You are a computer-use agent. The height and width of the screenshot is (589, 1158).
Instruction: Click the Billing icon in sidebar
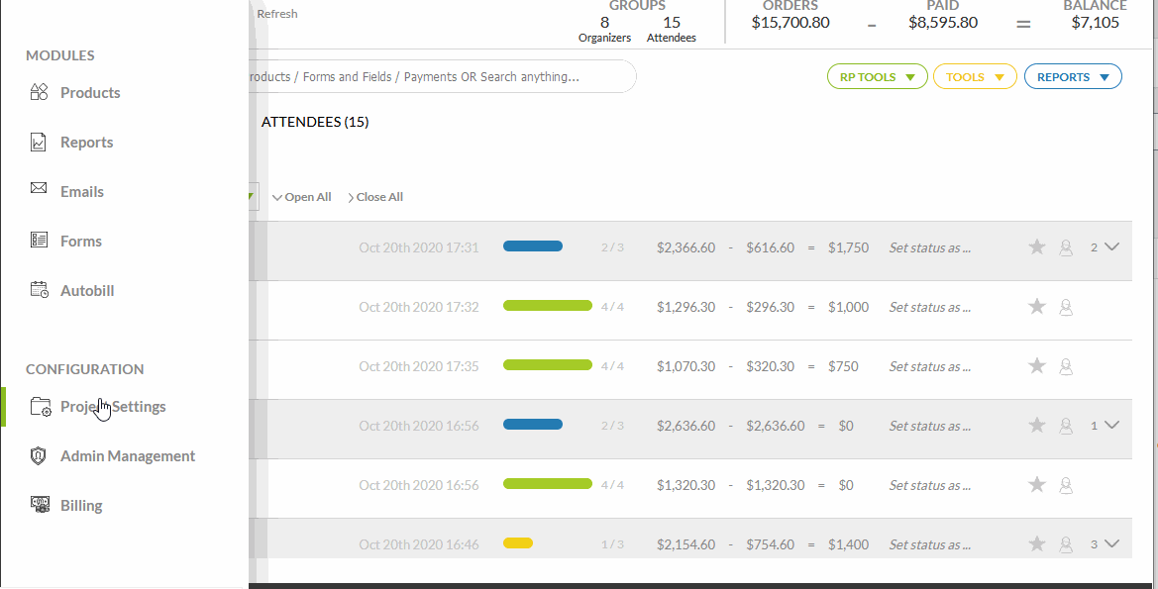point(40,505)
